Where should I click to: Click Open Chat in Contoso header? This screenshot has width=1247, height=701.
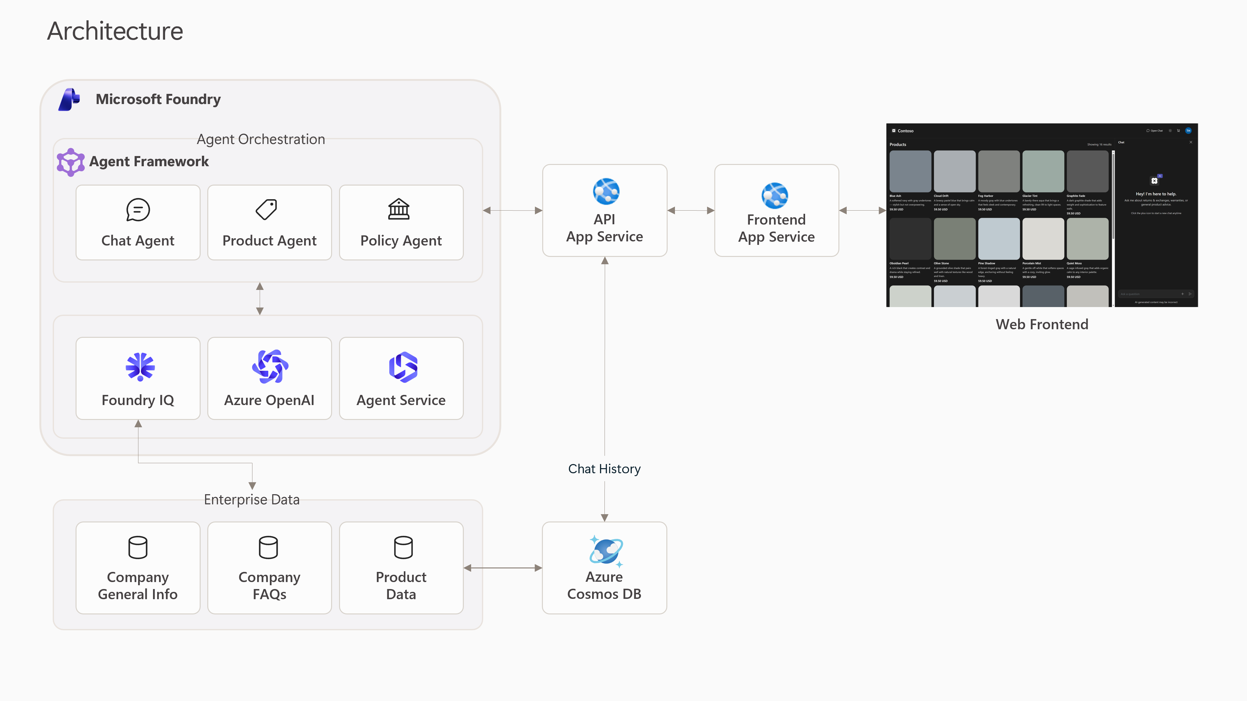[x=1155, y=131]
